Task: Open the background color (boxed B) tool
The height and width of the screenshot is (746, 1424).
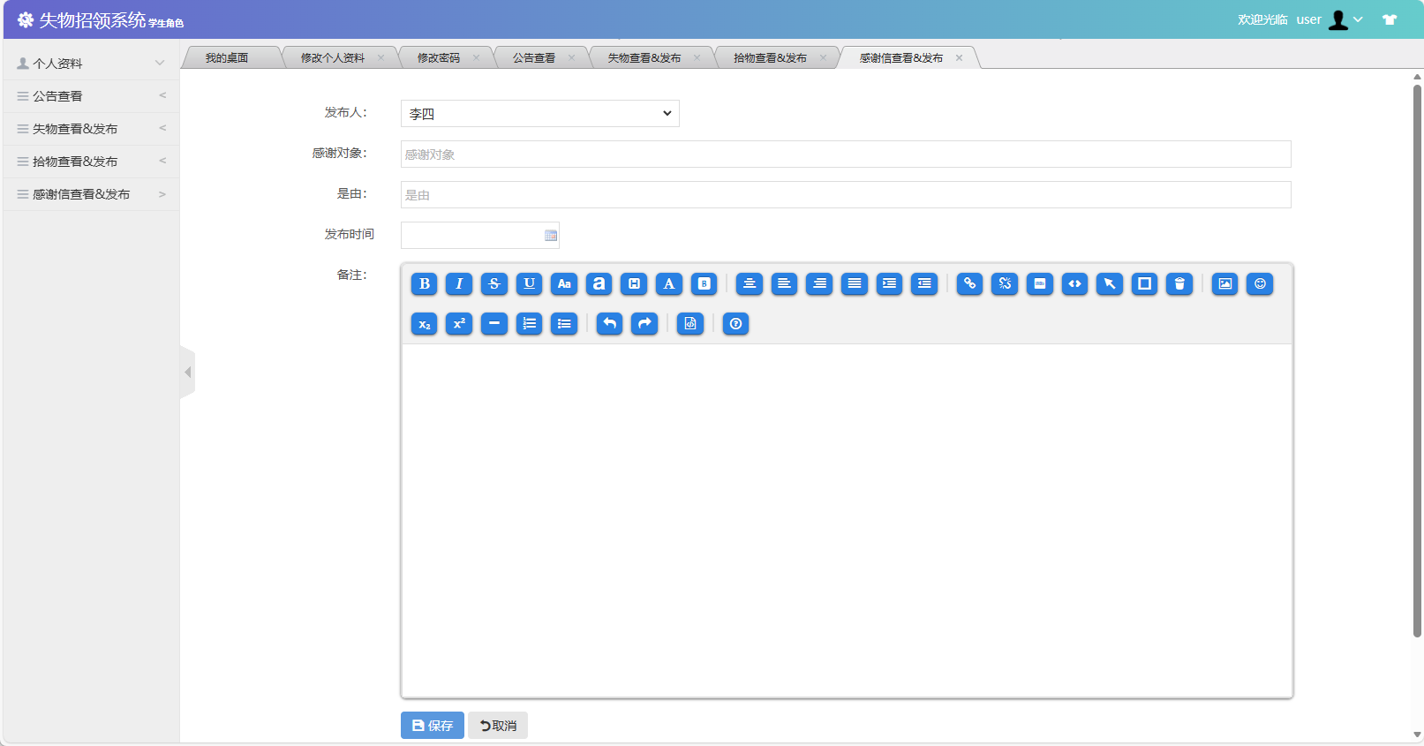Action: pos(704,283)
